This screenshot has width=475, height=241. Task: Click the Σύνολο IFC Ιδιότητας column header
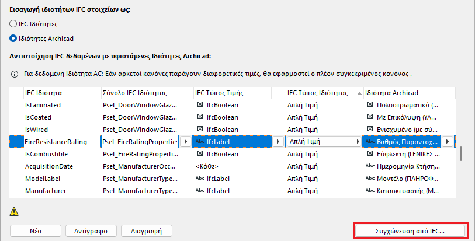click(x=135, y=93)
